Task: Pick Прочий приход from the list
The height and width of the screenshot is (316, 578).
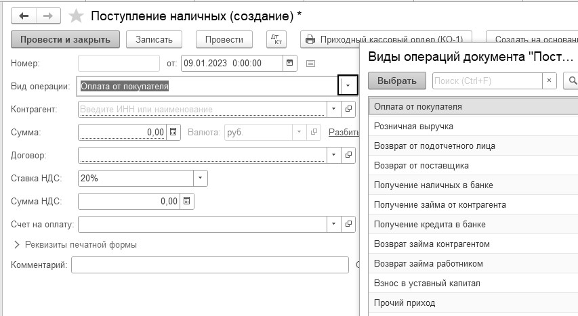Action: (405, 302)
